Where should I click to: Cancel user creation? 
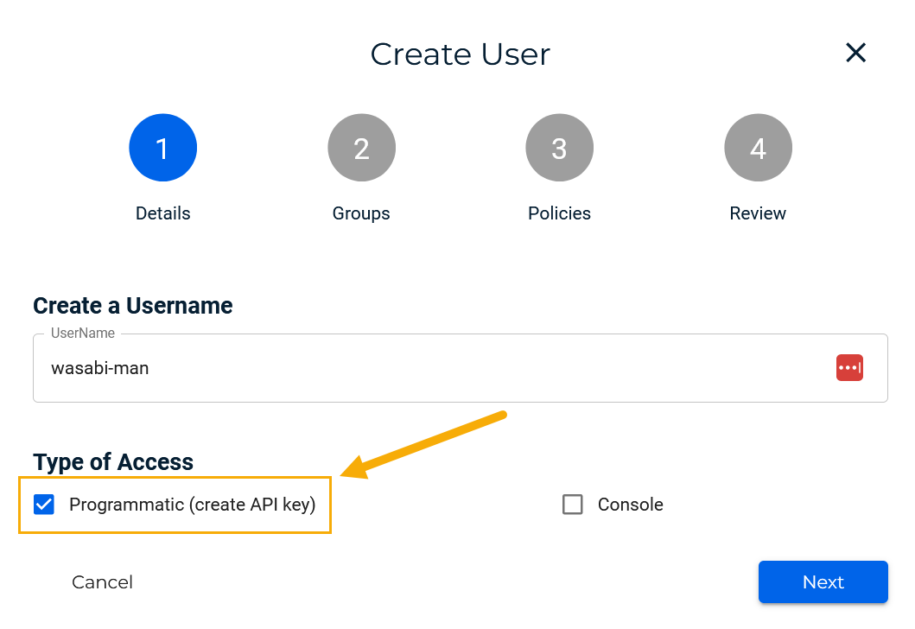102,582
